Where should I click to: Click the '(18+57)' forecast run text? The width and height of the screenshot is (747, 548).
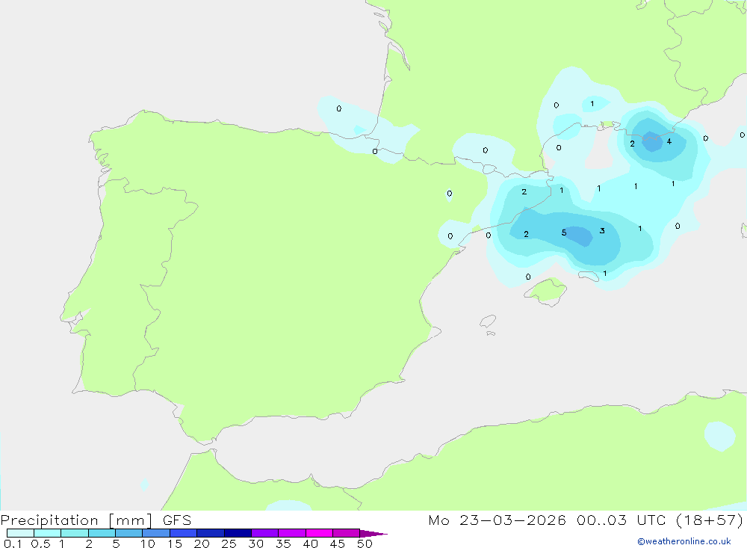pyautogui.click(x=710, y=520)
